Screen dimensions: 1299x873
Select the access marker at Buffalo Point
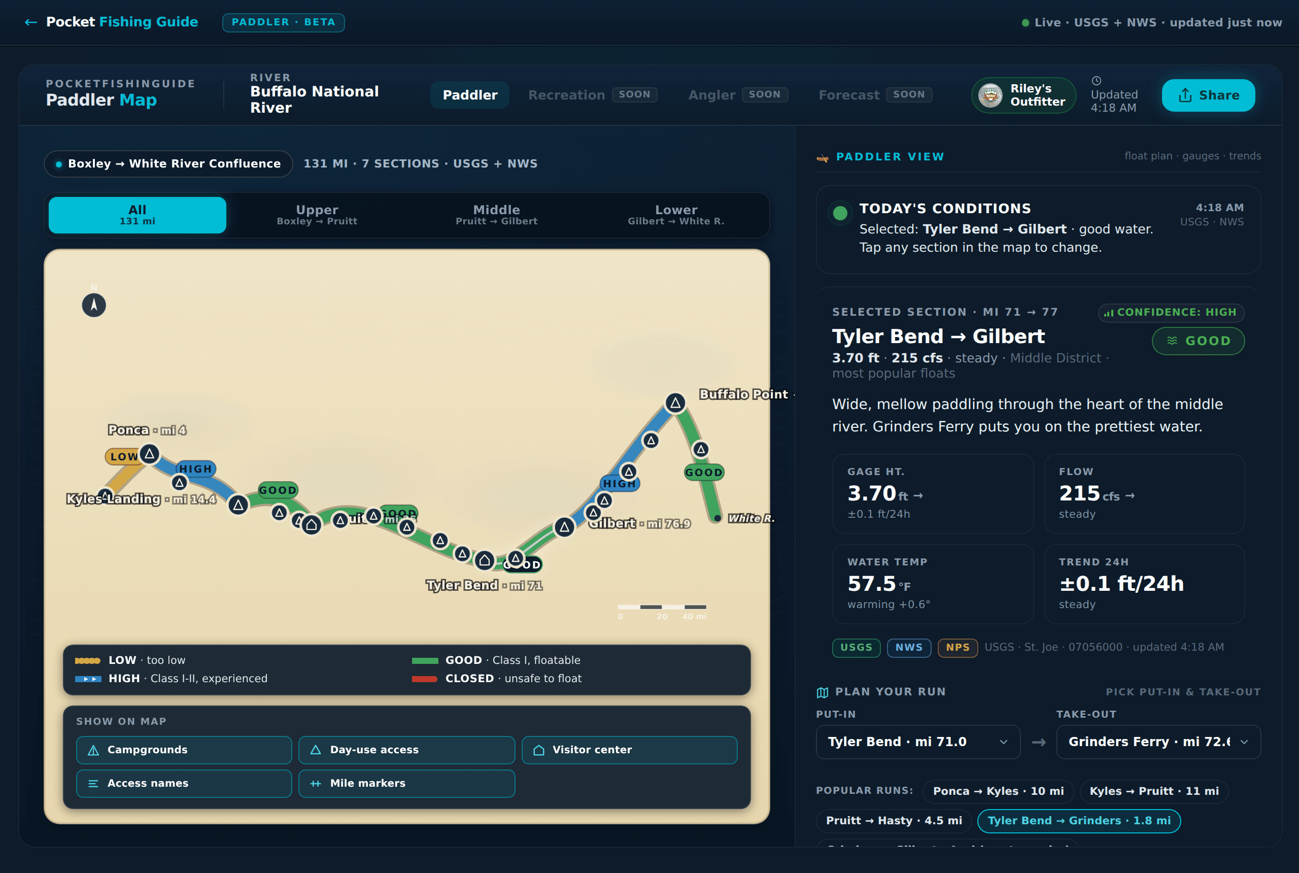(x=675, y=402)
